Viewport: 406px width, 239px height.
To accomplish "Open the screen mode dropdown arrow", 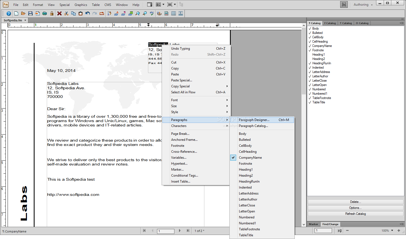I will click(x=175, y=5).
